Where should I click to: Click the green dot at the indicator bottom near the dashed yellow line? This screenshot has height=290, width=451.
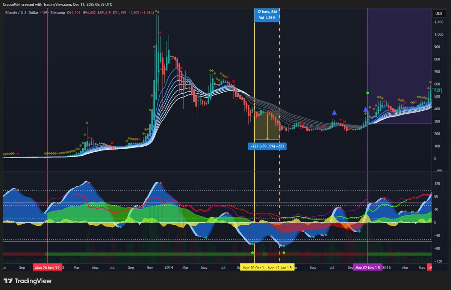[284, 253]
